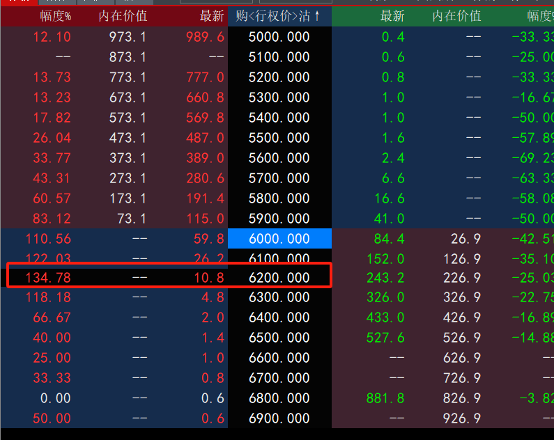The height and width of the screenshot is (440, 554).
Task: Click the 6500.000 strike price cell
Action: click(279, 338)
